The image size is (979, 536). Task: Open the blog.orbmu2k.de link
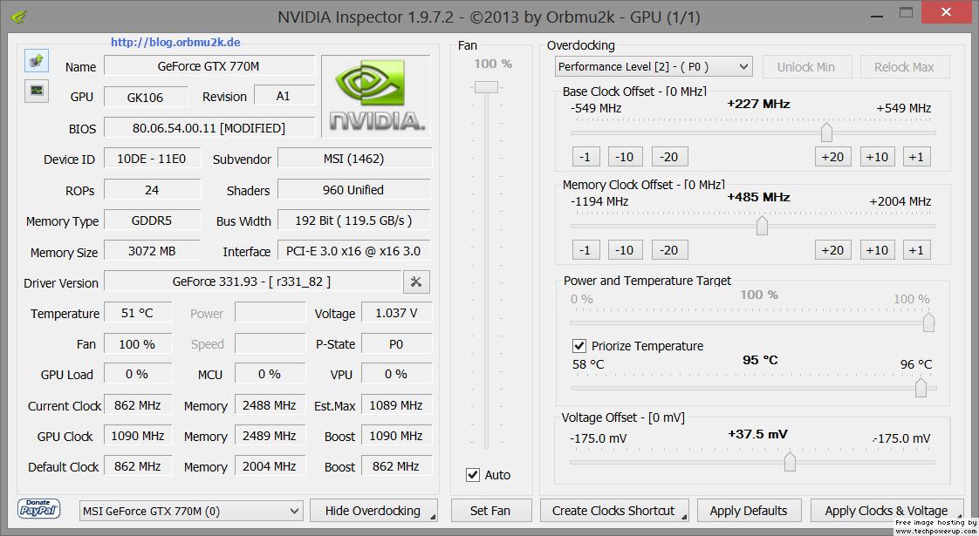(x=175, y=42)
